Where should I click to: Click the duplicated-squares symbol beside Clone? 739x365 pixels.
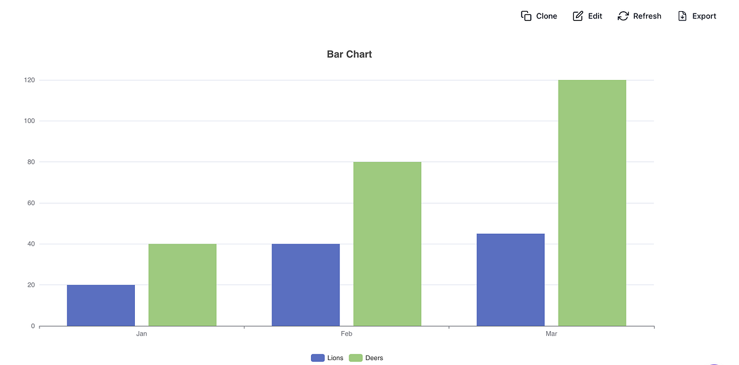coord(527,15)
